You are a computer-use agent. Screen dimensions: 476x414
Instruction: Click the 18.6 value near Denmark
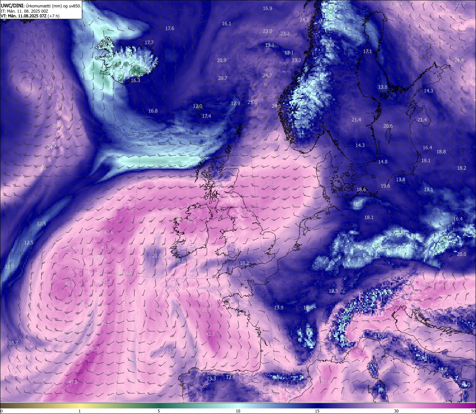pos(361,189)
